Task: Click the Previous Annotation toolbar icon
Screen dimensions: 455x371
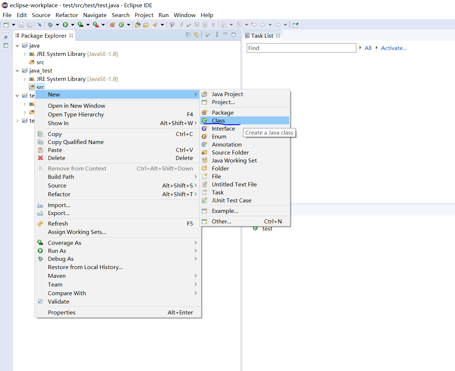Action: click(x=239, y=25)
